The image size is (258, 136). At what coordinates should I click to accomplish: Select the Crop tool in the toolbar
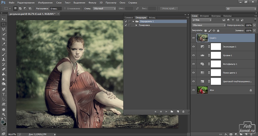[x=4, y=39]
